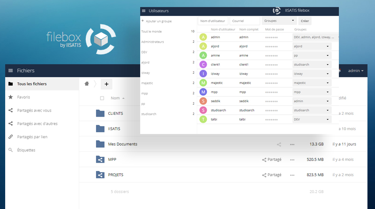This screenshot has width=375, height=209.
Task: Click the shared PROJETS folder icon
Action: tap(100, 175)
